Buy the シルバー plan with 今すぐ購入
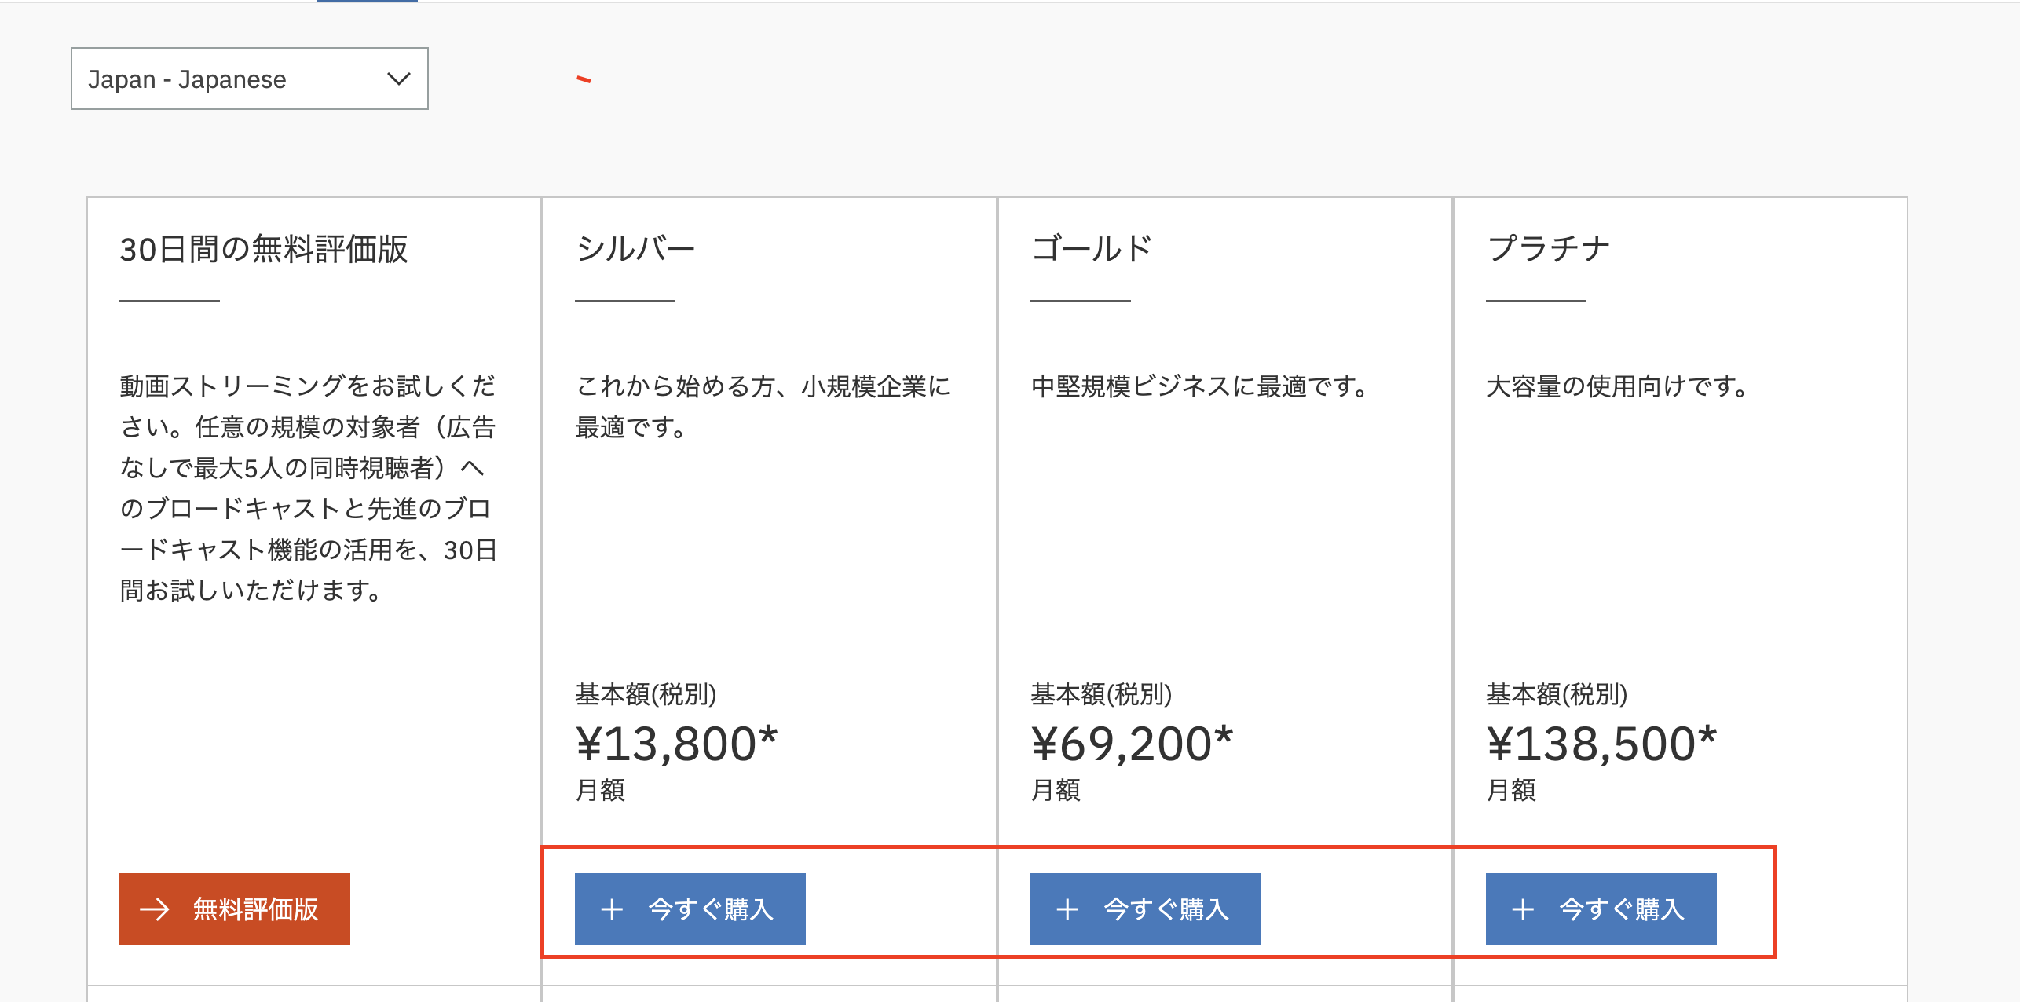Viewport: 2020px width, 1002px height. pyautogui.click(x=690, y=909)
